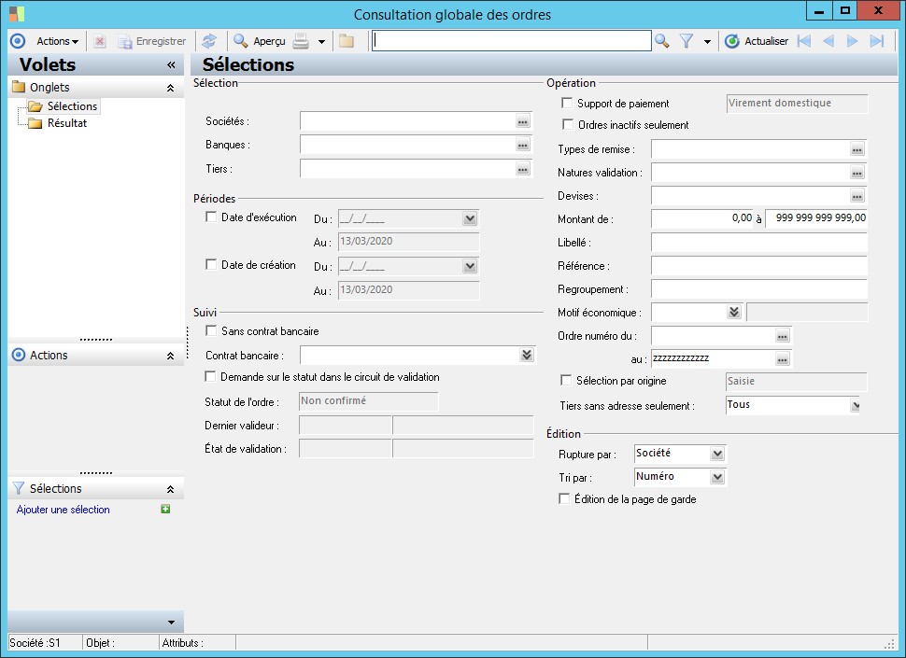
Task: Open the Tiers sans adresse seulement dropdown
Action: coord(853,406)
